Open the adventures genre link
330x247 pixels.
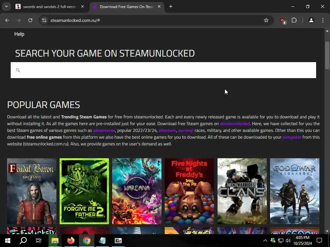(x=104, y=131)
